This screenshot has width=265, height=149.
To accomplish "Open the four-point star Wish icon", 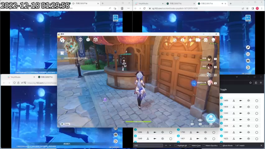I will click(x=190, y=40).
